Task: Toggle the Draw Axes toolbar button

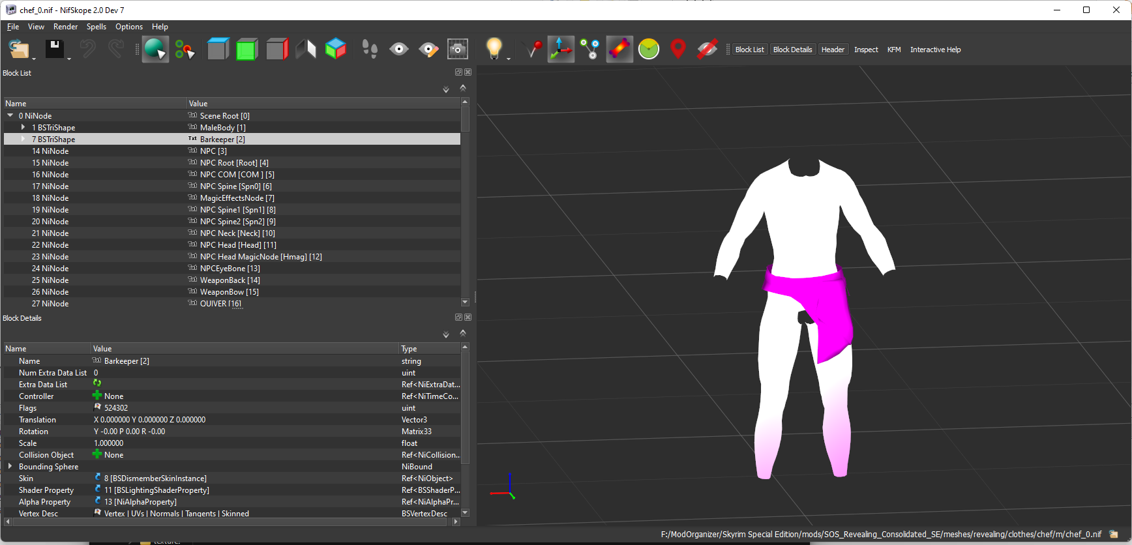Action: (x=561, y=50)
